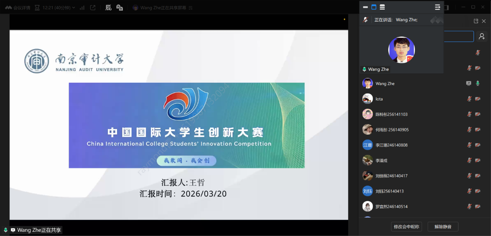Screen dimensions: 491x236
Task: Click Wang Zhe's avatar thumbnail in floating panel
Action: 401,50
